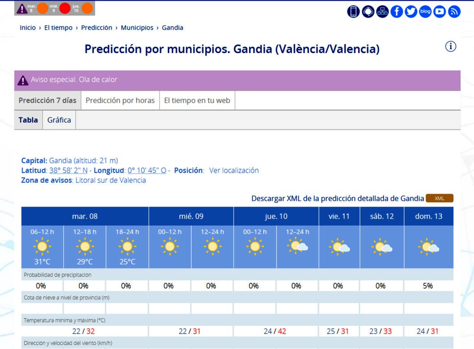Click latitude 38° 58' 2" N value
474x349 pixels.
click(x=68, y=170)
